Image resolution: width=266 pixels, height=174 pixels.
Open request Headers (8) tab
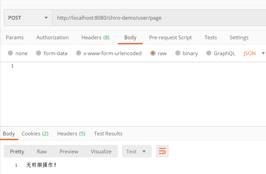95,38
